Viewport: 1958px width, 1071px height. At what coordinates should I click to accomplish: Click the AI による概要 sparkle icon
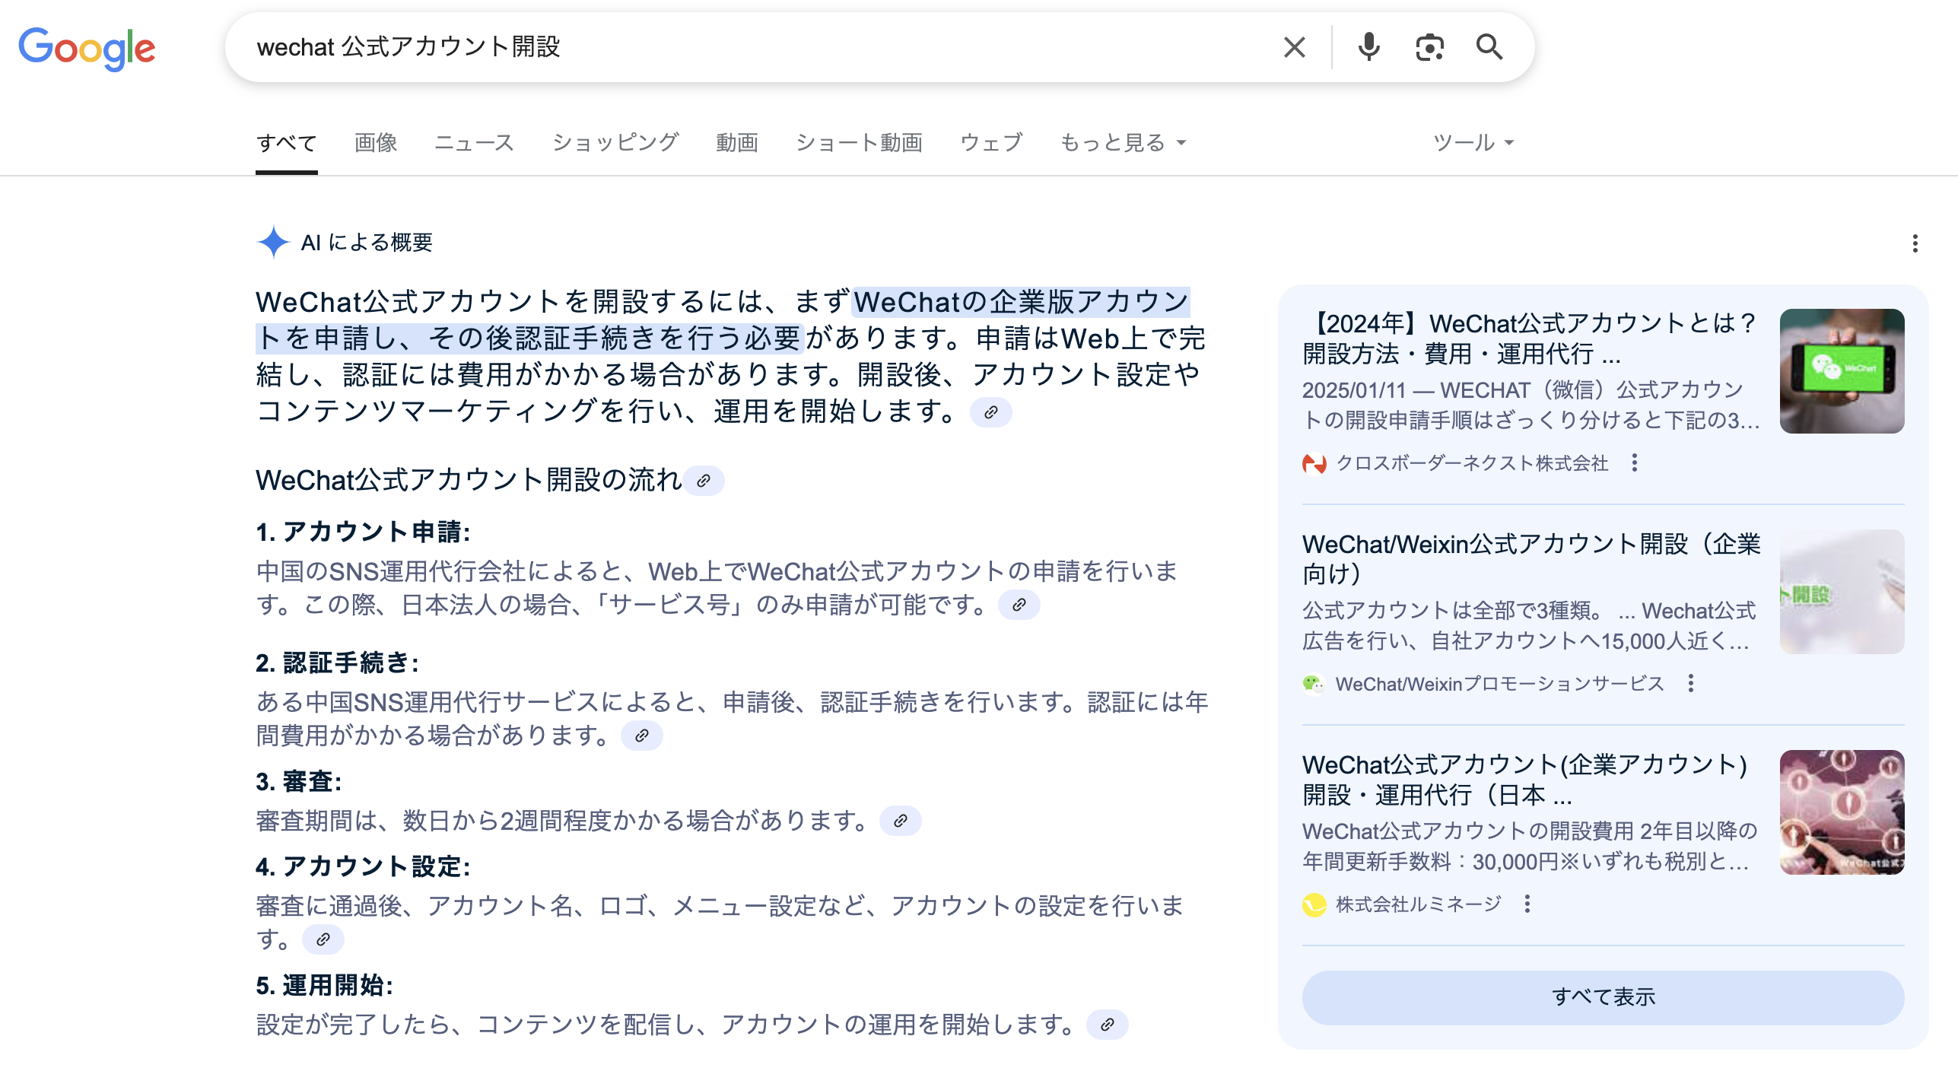pyautogui.click(x=273, y=242)
